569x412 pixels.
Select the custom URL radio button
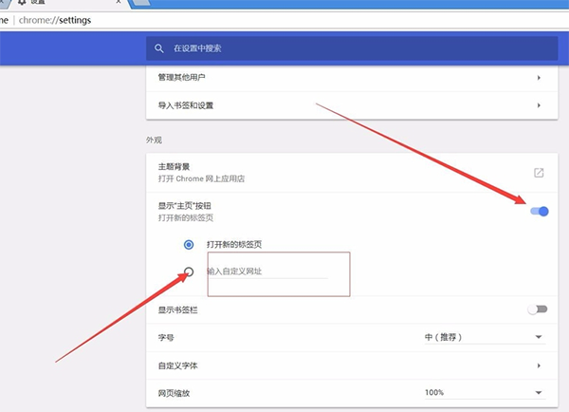(x=189, y=272)
